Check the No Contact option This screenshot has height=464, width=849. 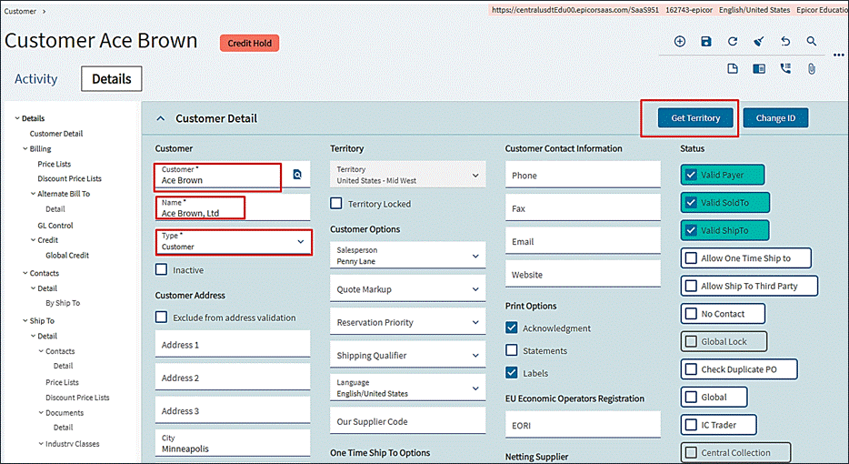click(x=691, y=313)
